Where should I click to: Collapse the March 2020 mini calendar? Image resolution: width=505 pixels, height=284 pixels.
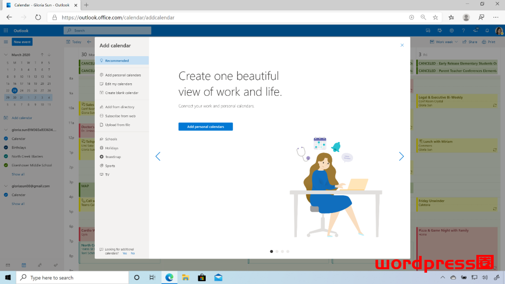pos(6,55)
